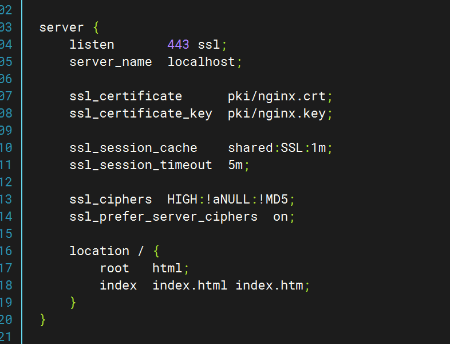Click the 'root' directive
The image size is (450, 344).
(x=115, y=268)
